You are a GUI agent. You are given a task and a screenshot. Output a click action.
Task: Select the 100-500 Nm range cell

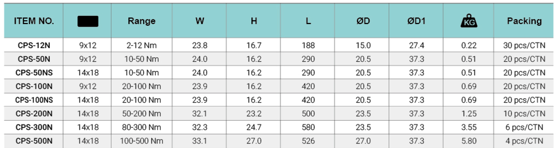(142, 141)
